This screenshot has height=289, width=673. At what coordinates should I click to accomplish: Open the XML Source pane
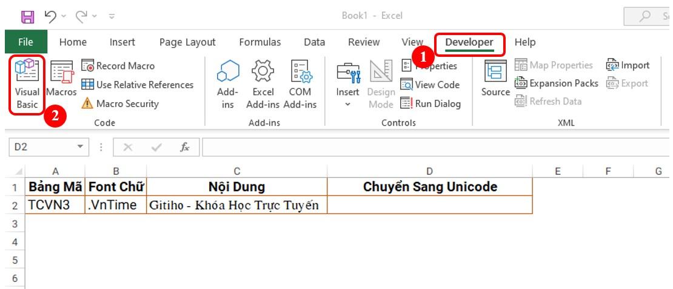pos(495,79)
